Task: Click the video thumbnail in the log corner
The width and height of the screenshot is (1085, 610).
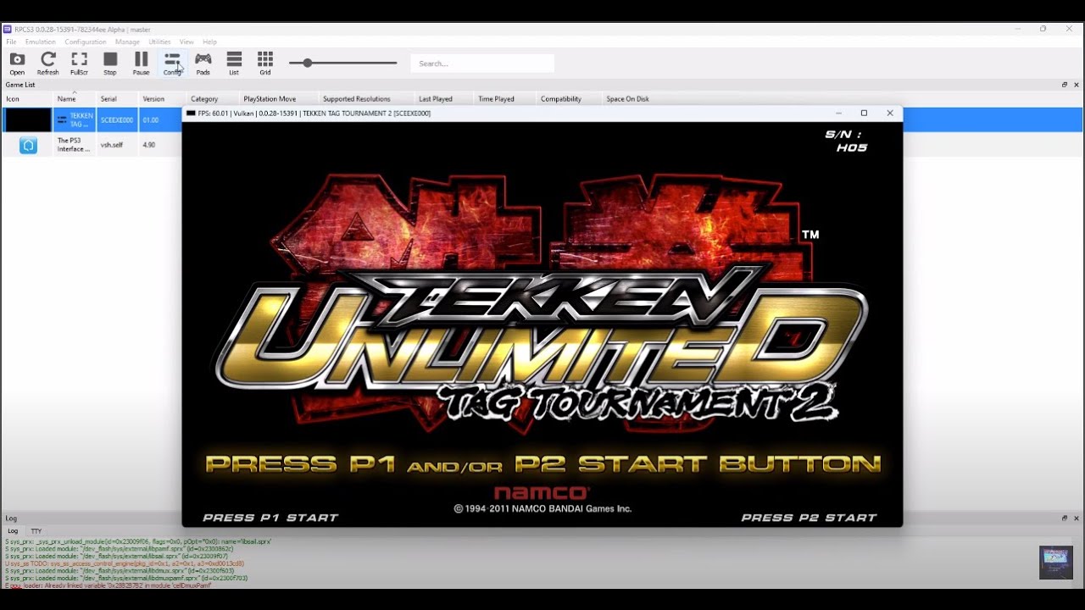Action: click(1056, 563)
